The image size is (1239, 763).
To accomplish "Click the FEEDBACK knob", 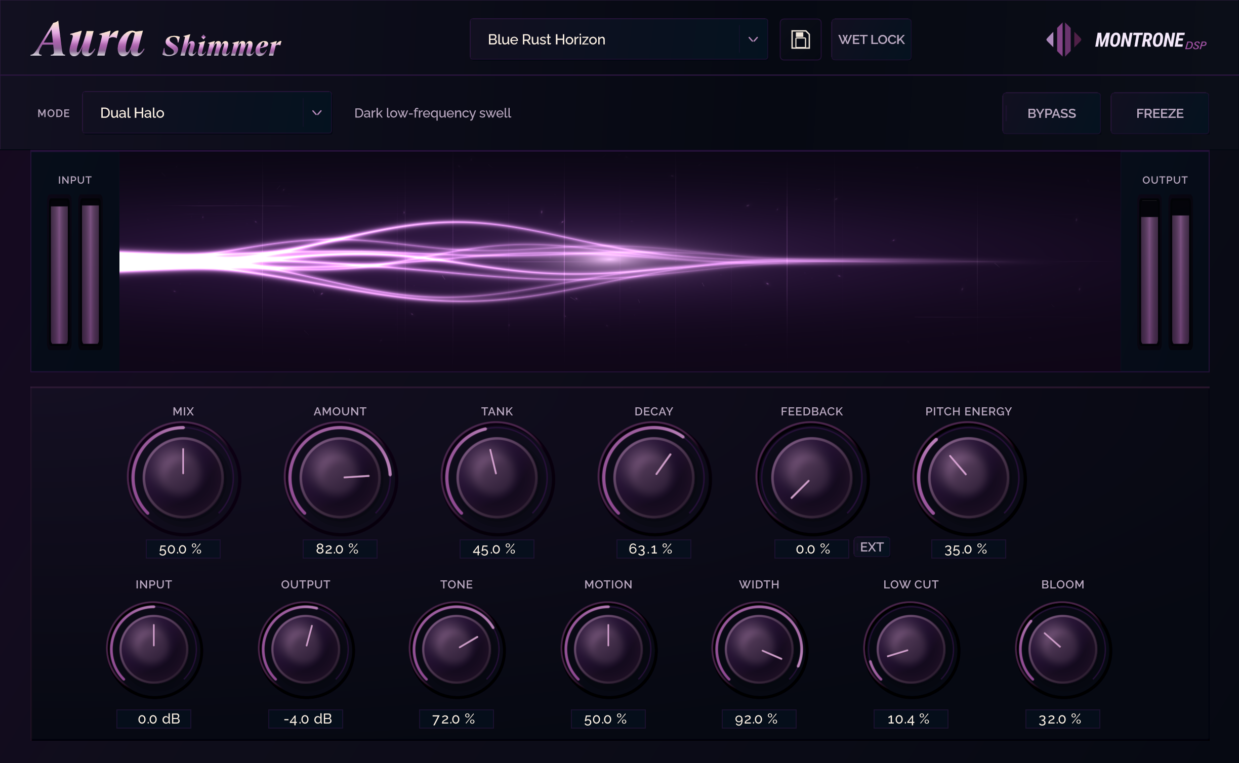I will coord(812,478).
